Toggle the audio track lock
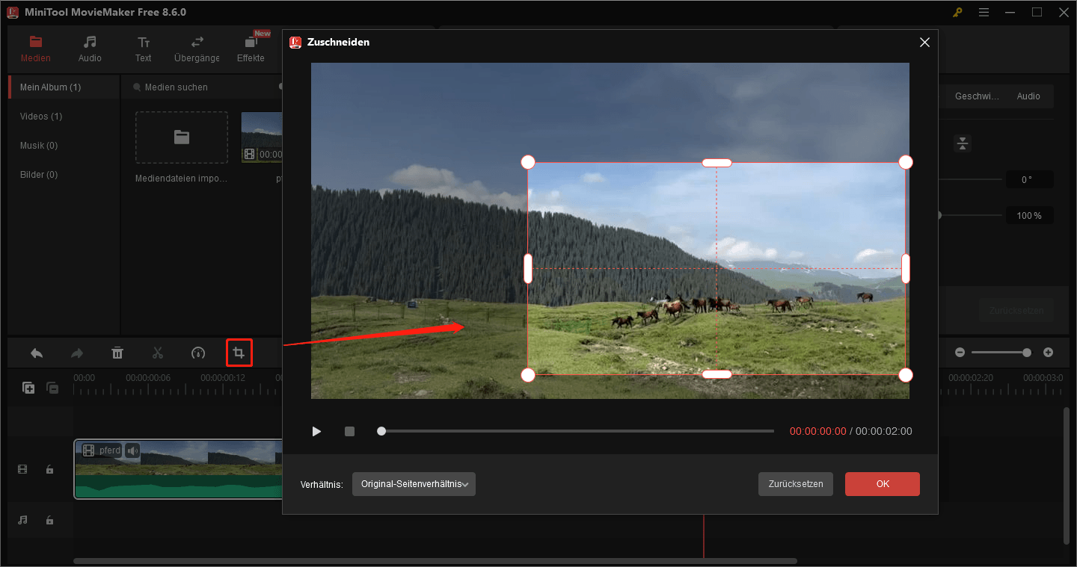The width and height of the screenshot is (1077, 567). click(49, 520)
